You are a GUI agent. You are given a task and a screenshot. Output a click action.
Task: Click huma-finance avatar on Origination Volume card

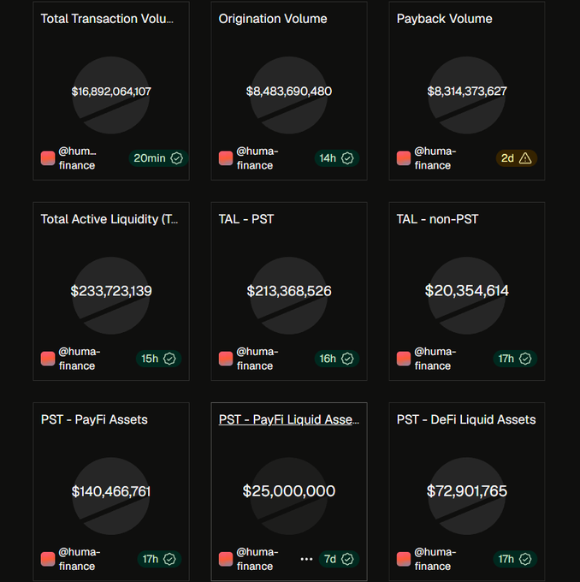click(226, 158)
